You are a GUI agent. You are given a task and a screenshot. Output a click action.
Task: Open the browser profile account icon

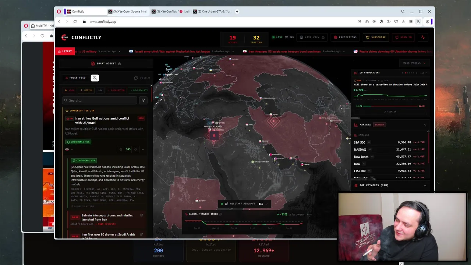coord(418,22)
